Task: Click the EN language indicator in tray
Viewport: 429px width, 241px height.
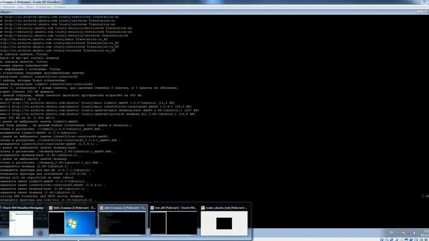Action: [x=391, y=232]
